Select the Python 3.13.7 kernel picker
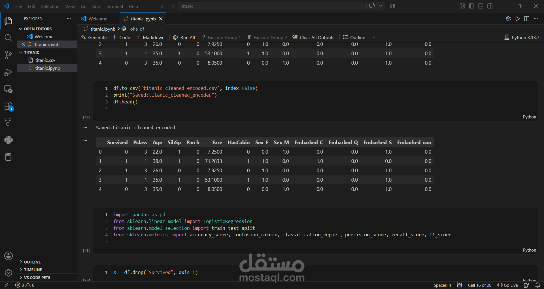Screen dimensions: 544x289 click(x=522, y=37)
